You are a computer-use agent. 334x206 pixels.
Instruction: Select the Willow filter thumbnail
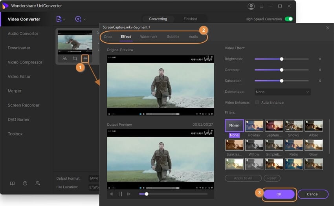click(254, 145)
